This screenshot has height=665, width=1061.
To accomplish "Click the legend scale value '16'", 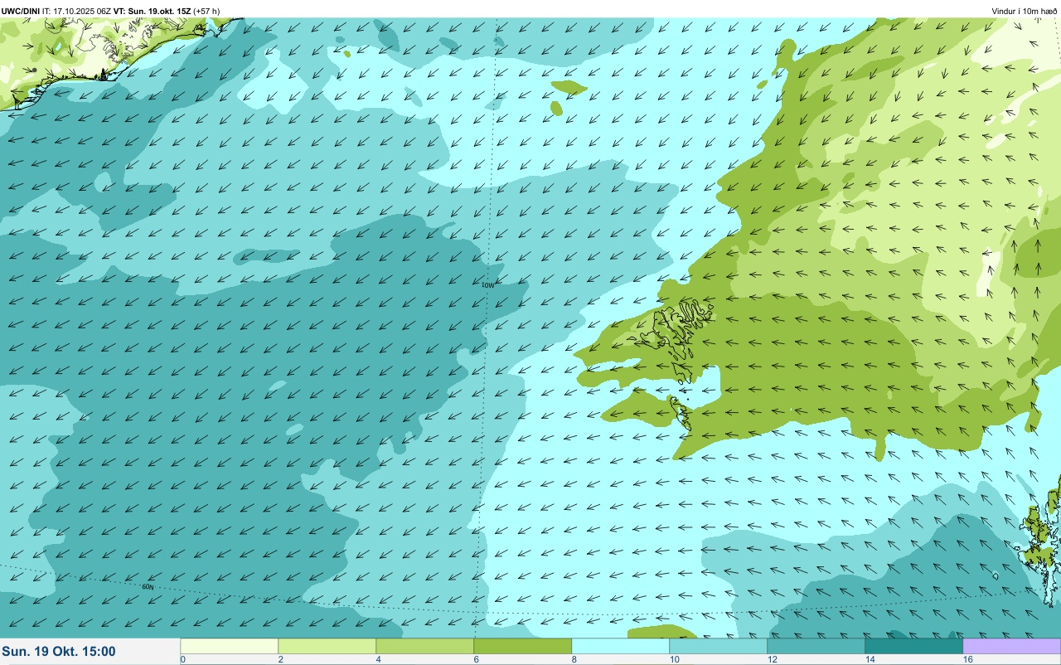I will 968,659.
